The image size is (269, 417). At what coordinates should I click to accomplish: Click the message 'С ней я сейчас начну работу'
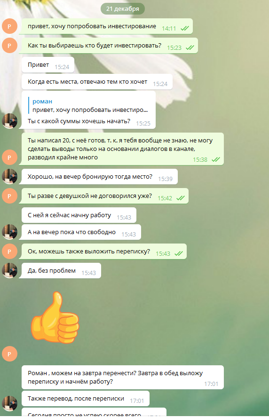pos(79,215)
